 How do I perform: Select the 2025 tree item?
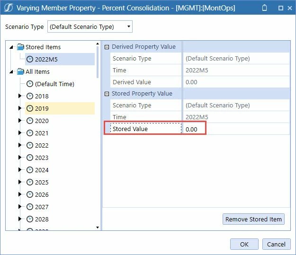point(42,182)
